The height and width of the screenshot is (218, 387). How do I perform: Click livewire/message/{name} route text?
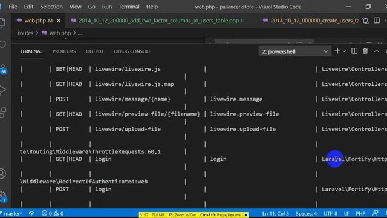133,99
